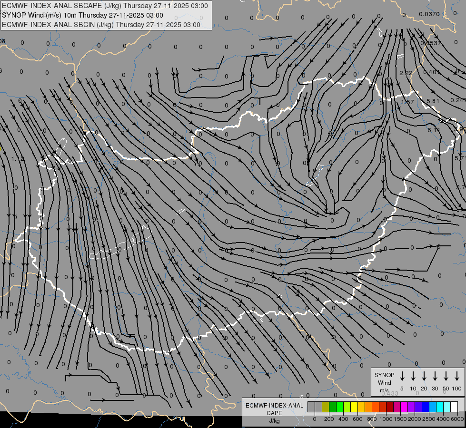466x428 pixels.
Task: Click the 6000 tick label in CAPE legend
Action: coord(457,419)
